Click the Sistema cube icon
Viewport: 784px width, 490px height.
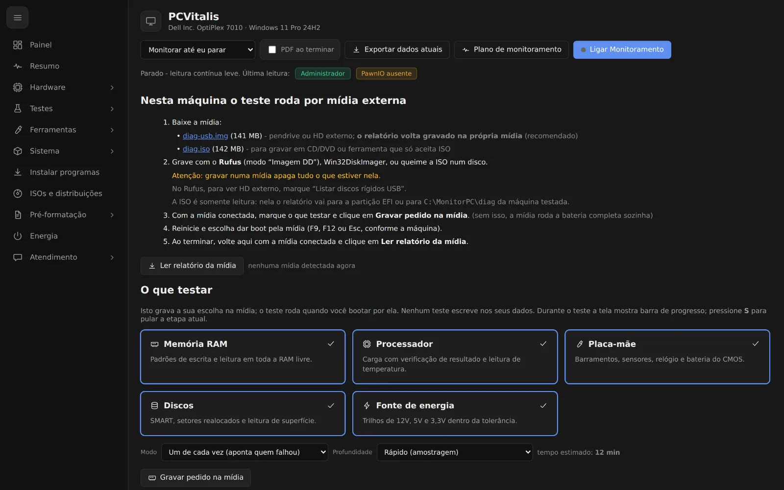(x=18, y=151)
